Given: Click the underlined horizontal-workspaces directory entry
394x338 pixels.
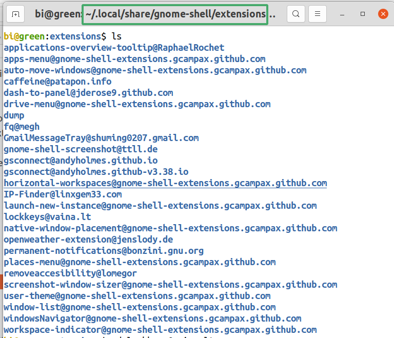Looking at the screenshot, I should [165, 183].
